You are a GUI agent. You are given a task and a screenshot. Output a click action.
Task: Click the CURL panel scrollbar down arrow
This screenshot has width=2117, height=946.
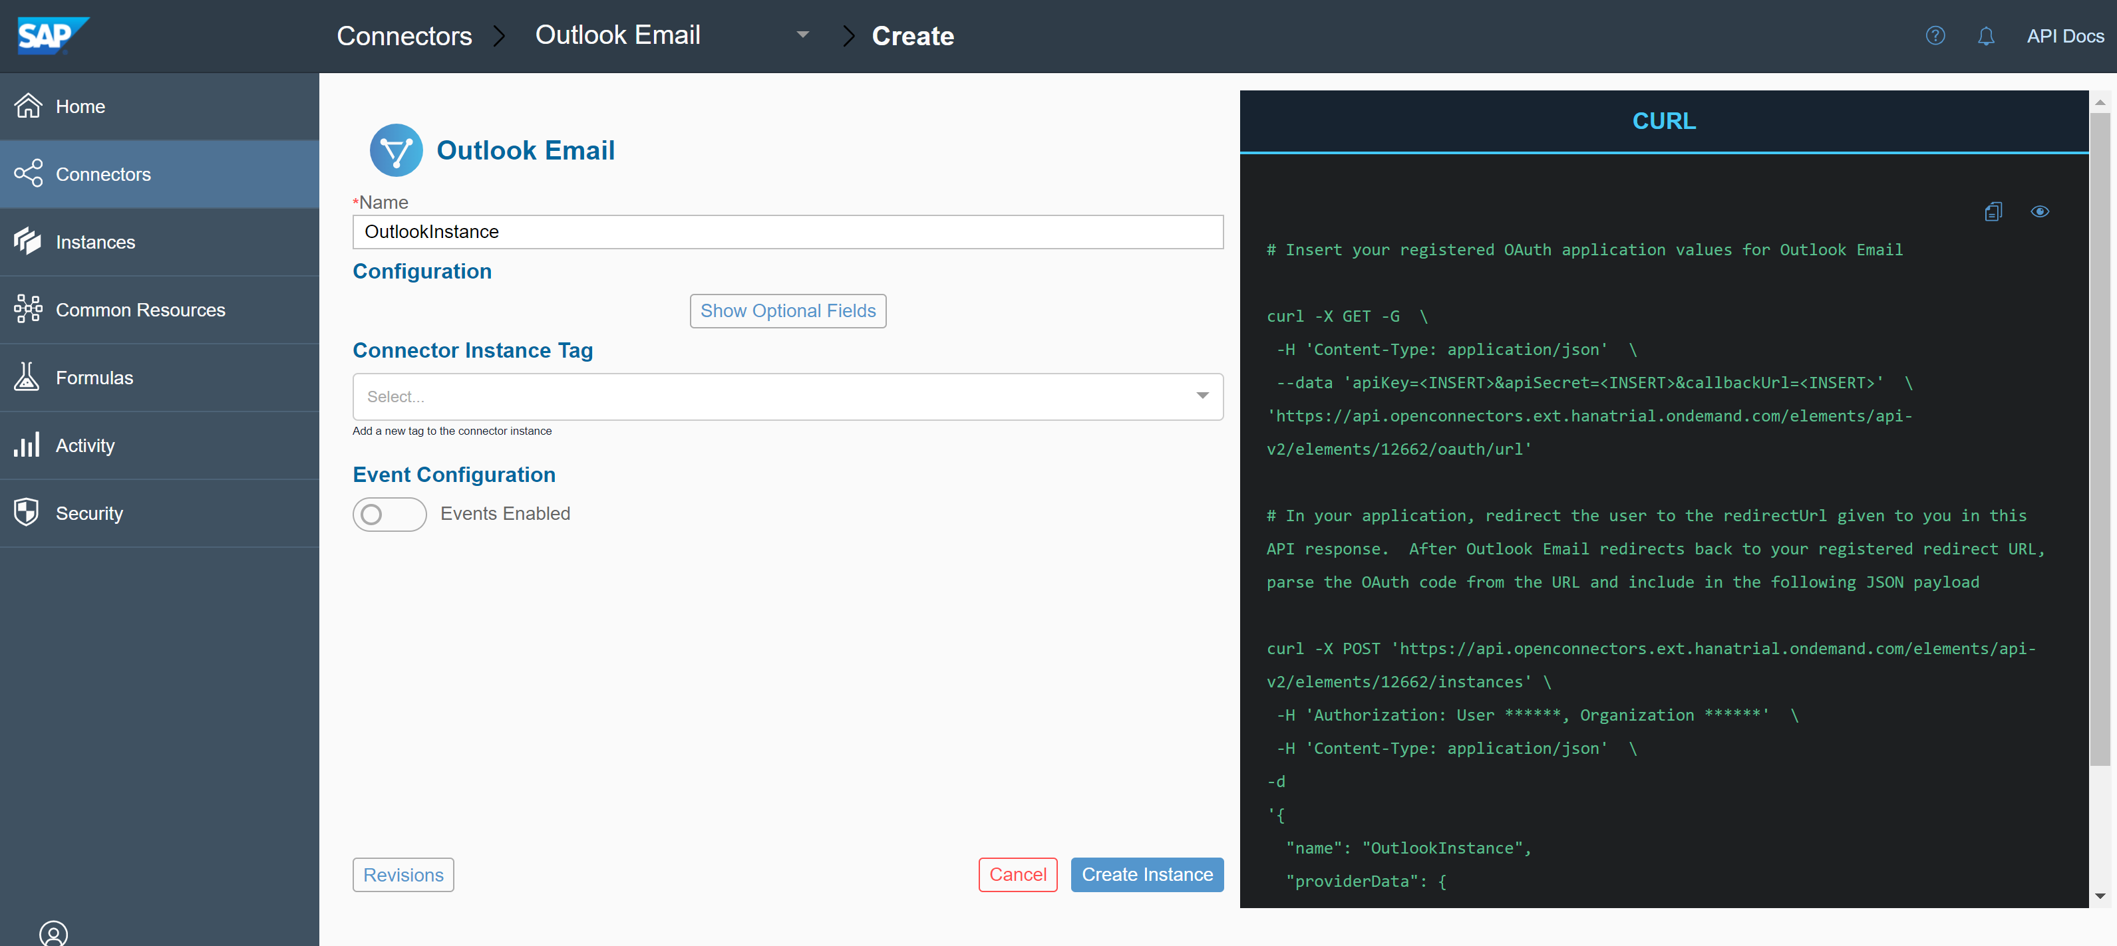[x=2100, y=896]
